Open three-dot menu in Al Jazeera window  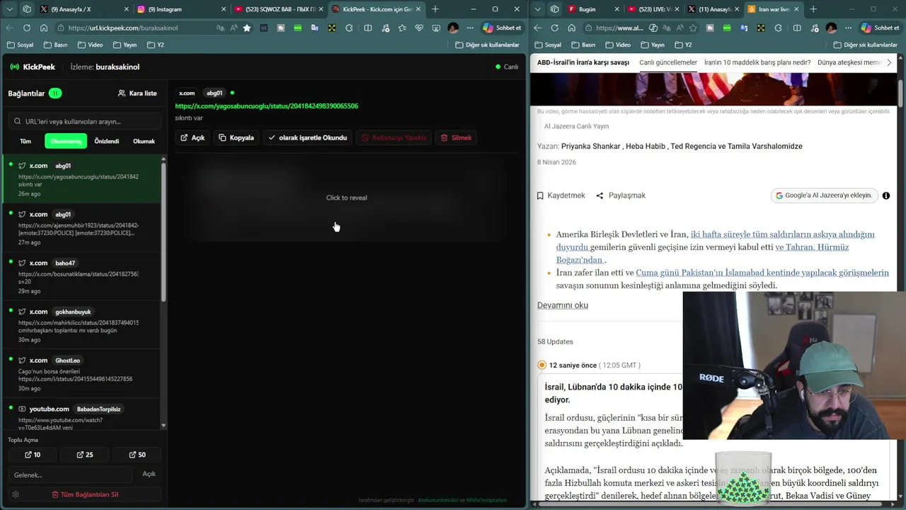click(x=848, y=28)
